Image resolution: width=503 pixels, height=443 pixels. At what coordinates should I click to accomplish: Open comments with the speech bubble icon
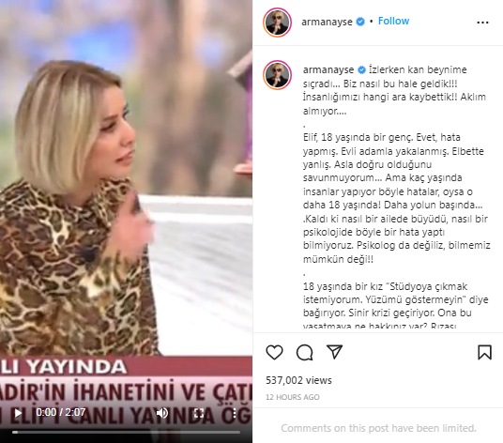304,352
